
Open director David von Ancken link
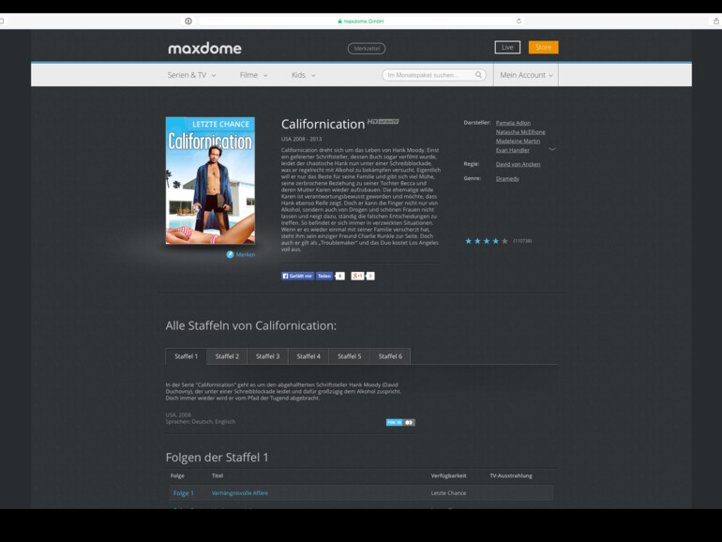click(x=518, y=164)
